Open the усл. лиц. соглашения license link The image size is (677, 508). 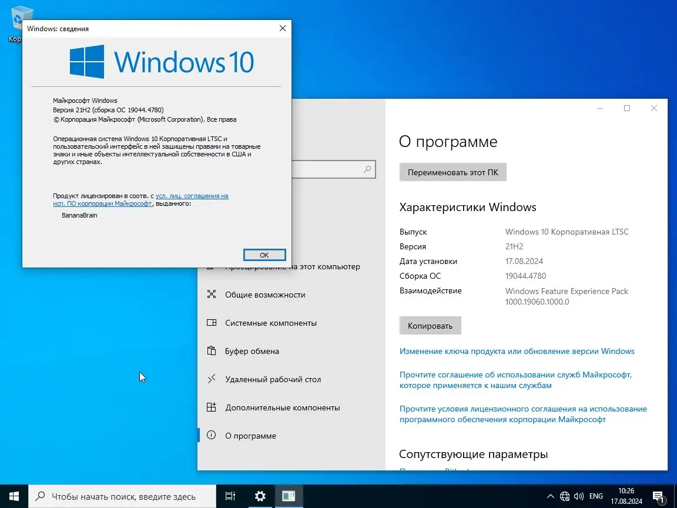coord(192,196)
